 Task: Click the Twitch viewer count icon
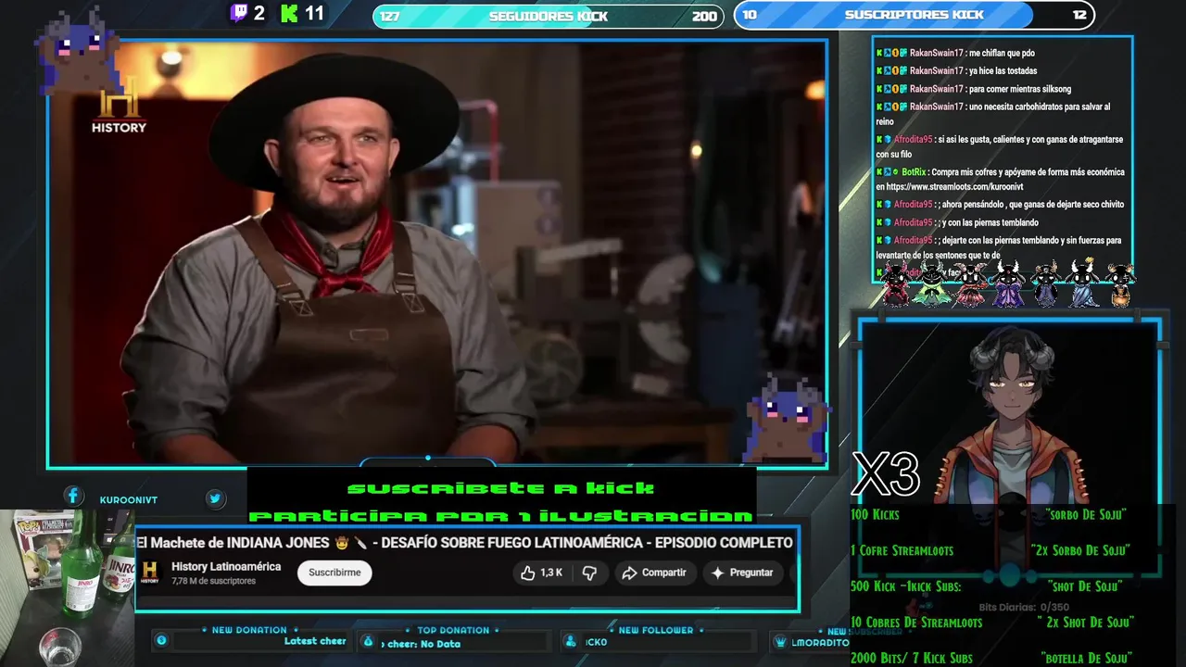click(x=239, y=13)
